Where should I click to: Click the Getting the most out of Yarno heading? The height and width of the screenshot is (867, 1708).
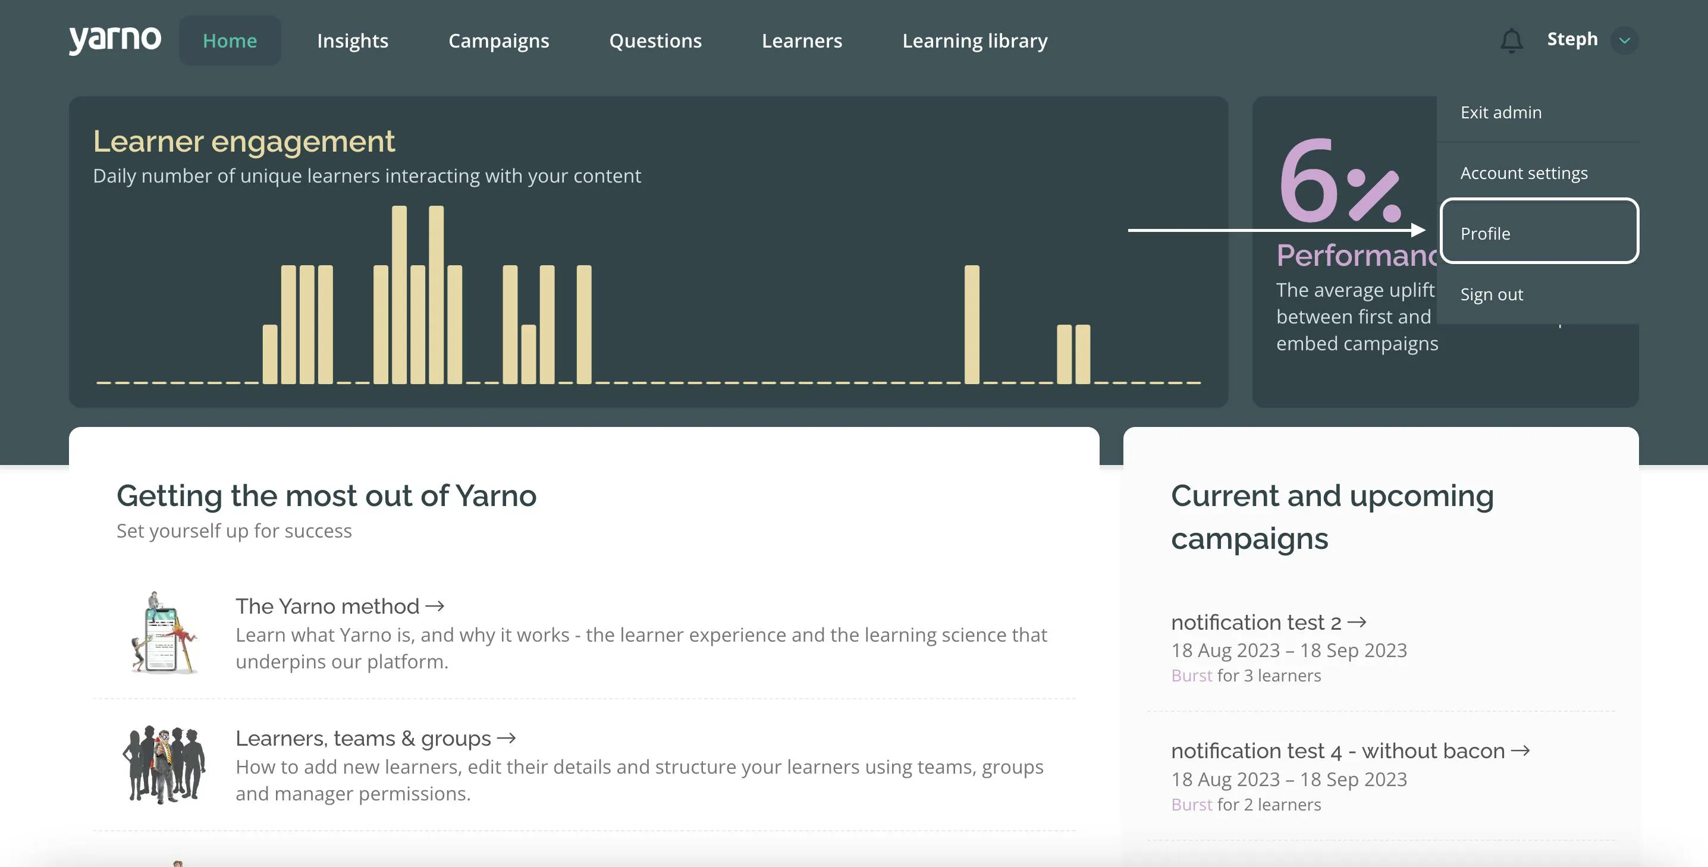326,496
